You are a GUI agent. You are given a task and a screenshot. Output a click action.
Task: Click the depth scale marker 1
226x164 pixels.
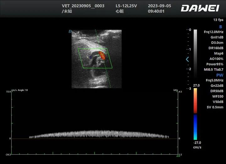point(190,49)
